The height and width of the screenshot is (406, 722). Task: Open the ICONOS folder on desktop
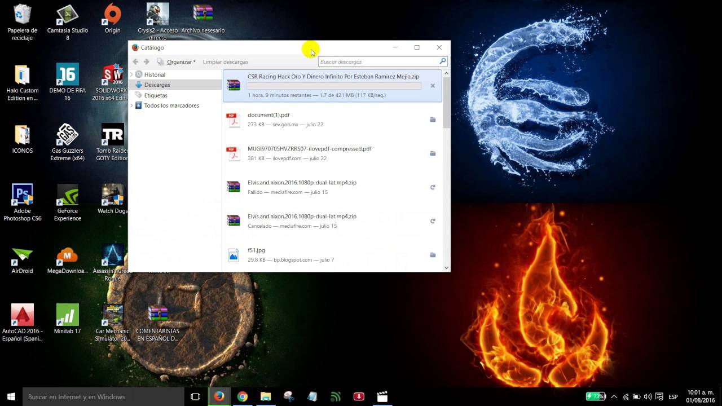point(23,139)
